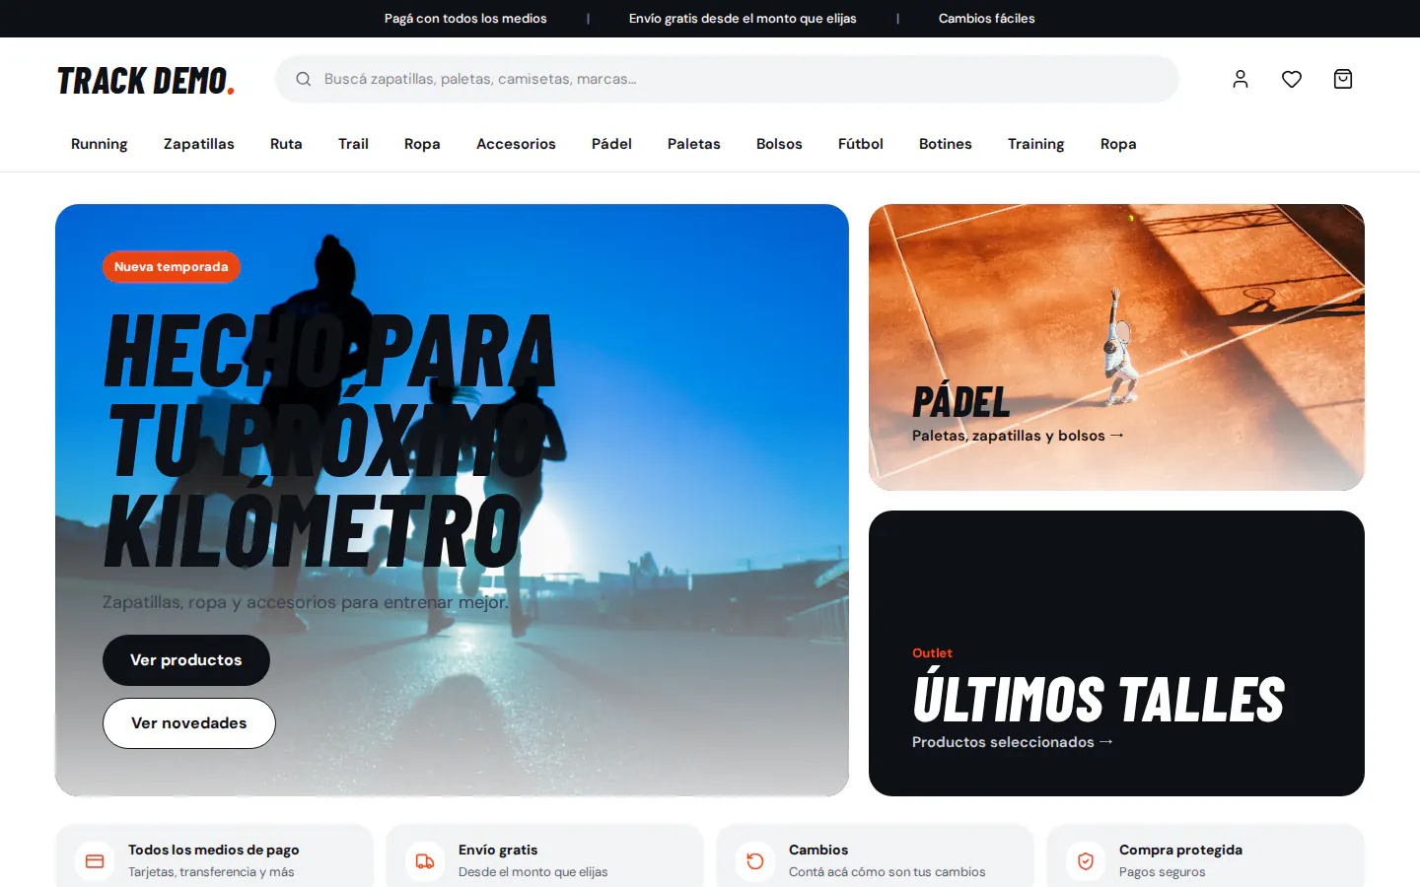Click the returns circular arrow icon
Viewport: 1420px width, 887px height.
click(x=755, y=861)
